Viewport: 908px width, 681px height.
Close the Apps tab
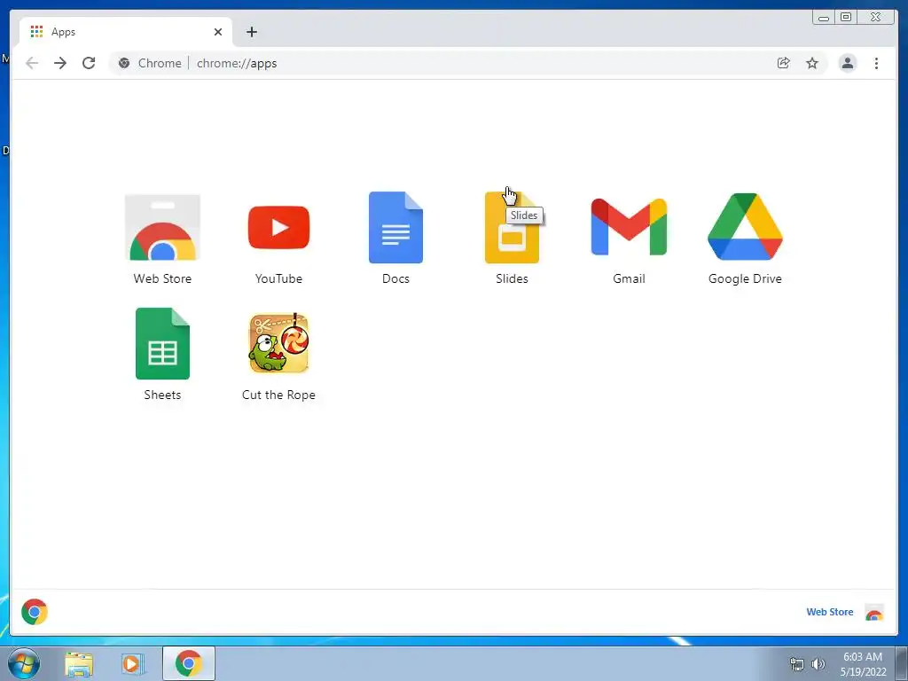coord(218,32)
